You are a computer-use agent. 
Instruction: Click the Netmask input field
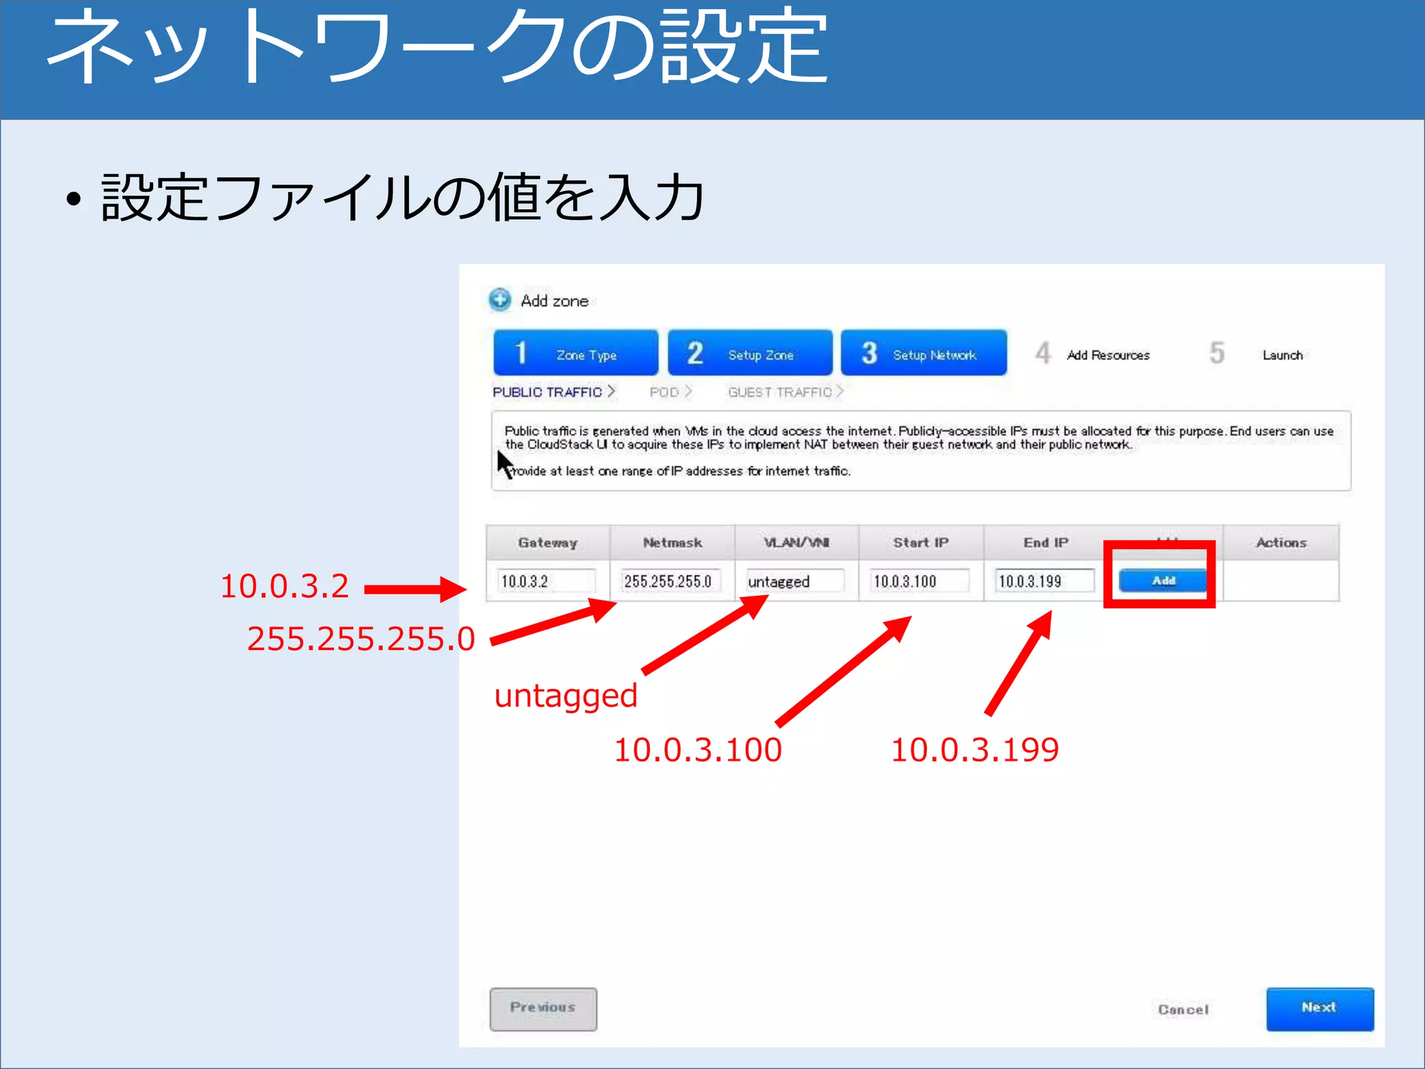coord(671,581)
